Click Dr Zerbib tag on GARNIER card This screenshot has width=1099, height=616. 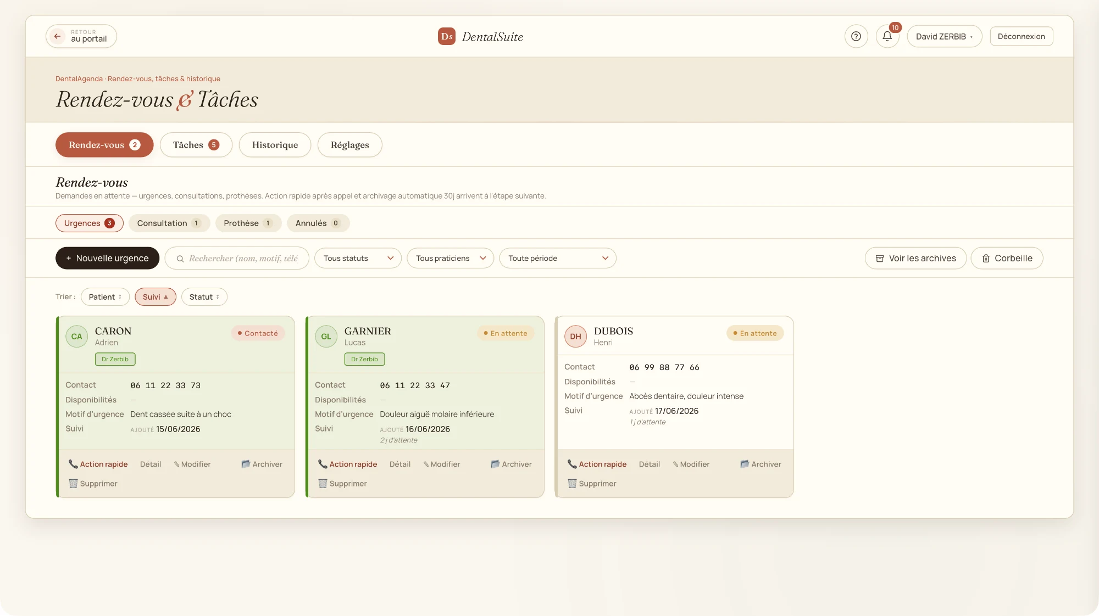pos(364,359)
